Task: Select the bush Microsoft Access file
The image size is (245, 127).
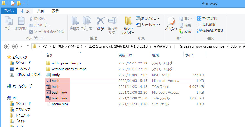Action: pos(125,81)
